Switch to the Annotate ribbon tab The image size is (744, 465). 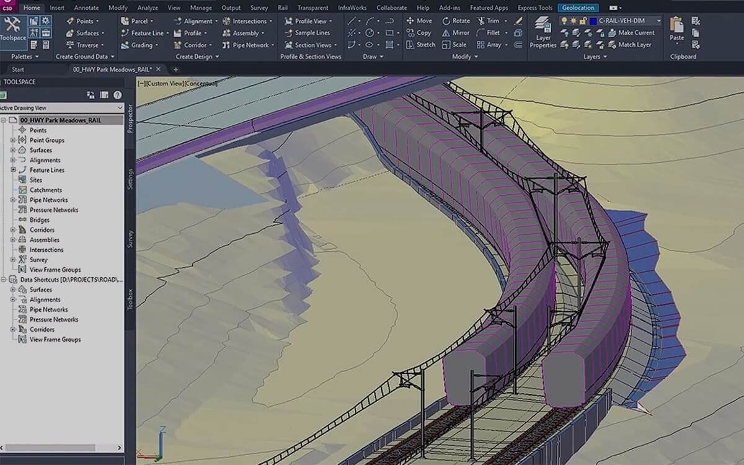point(86,7)
